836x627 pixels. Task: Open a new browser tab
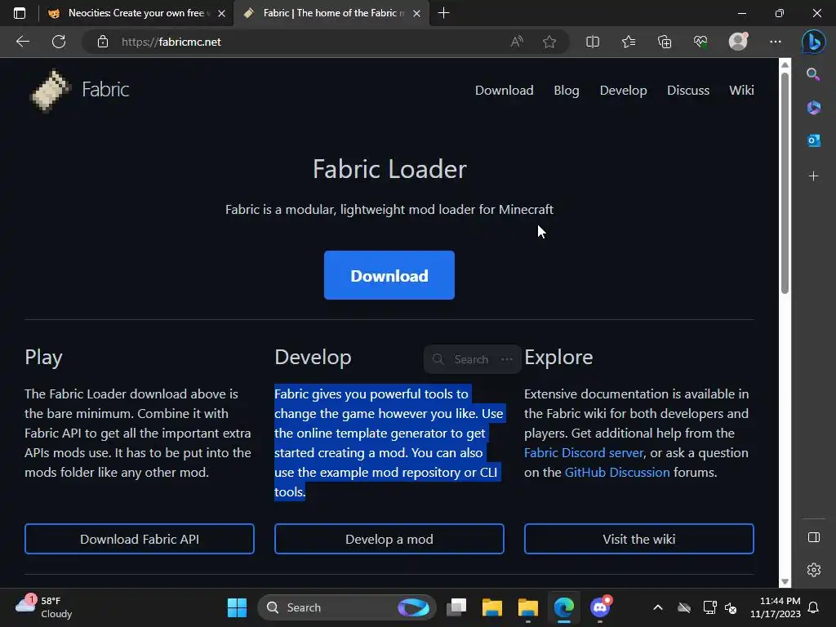443,13
